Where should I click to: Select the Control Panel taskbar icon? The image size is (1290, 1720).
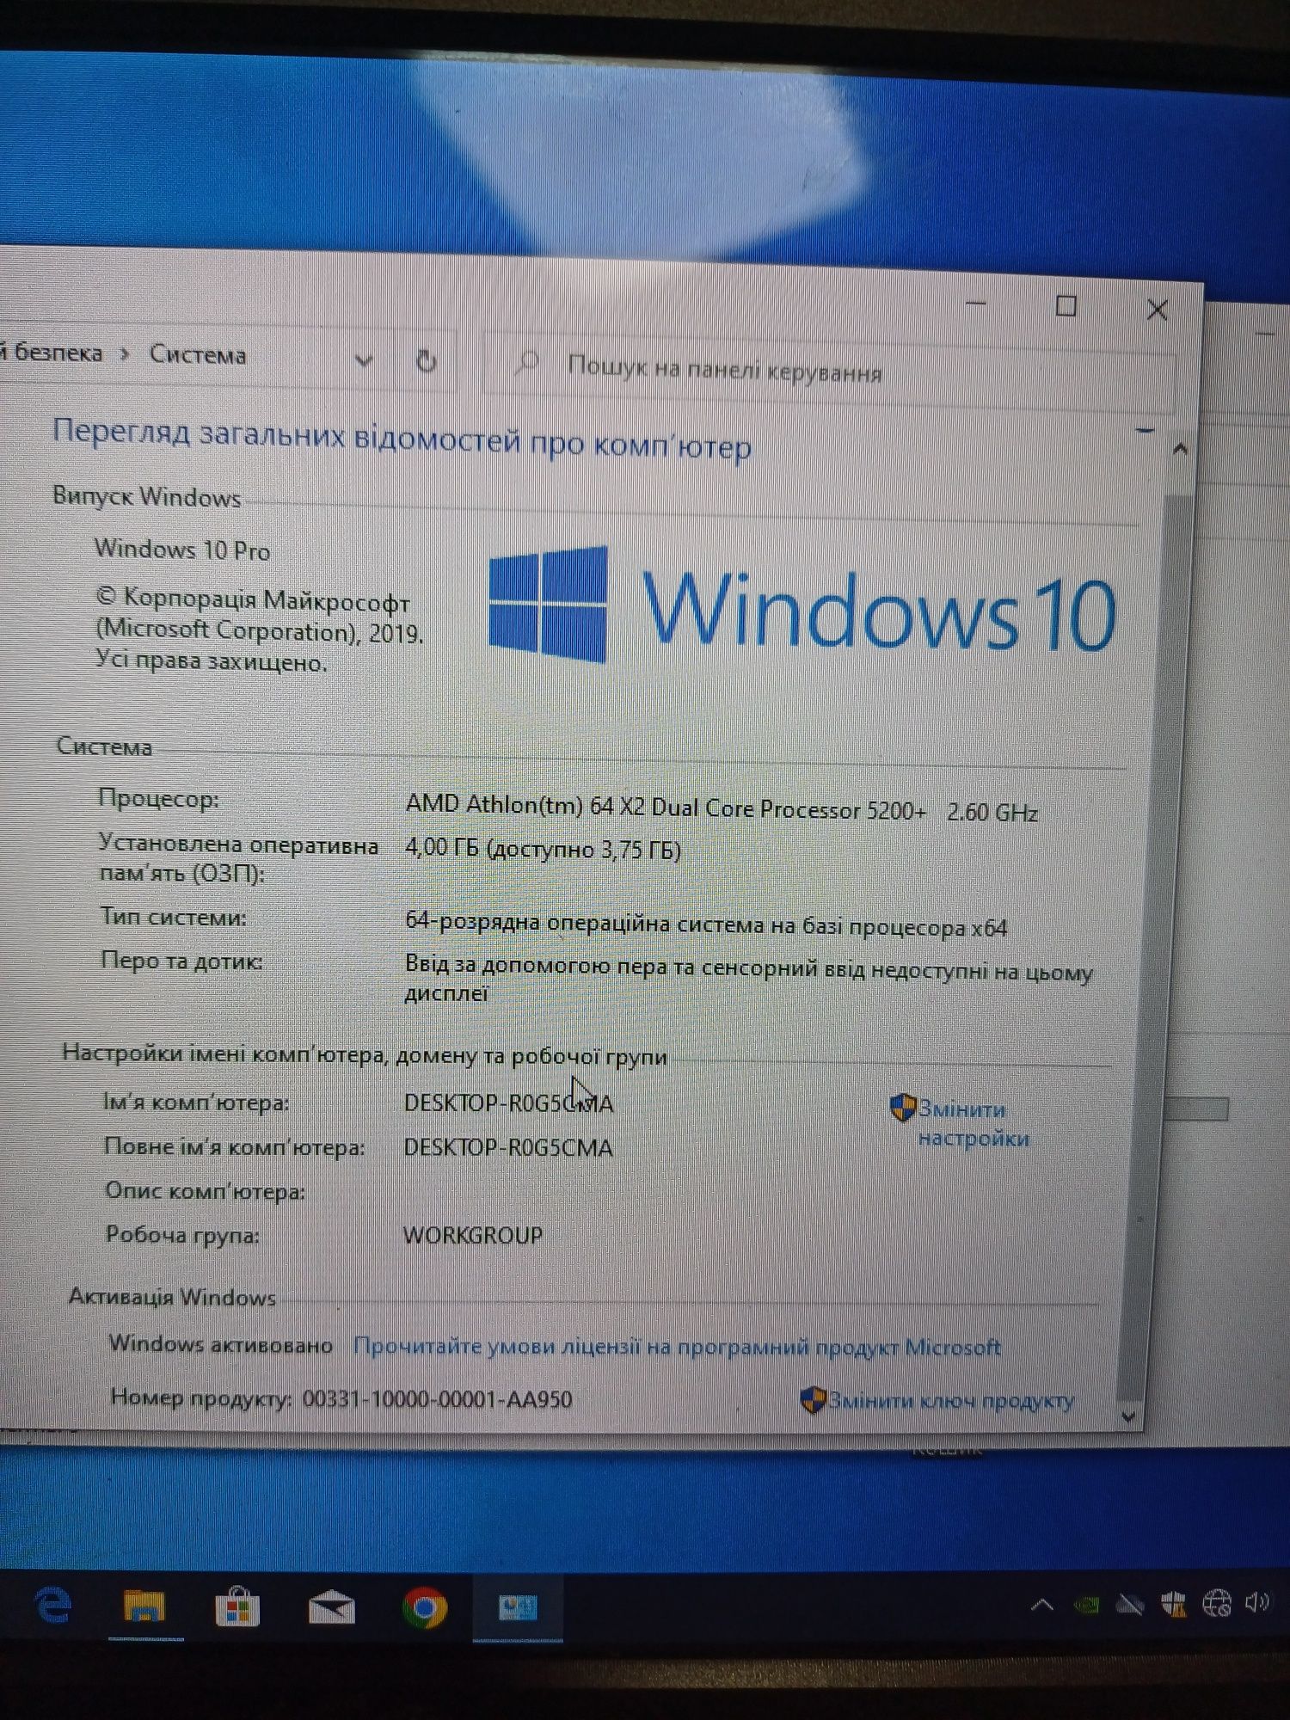tap(518, 1607)
